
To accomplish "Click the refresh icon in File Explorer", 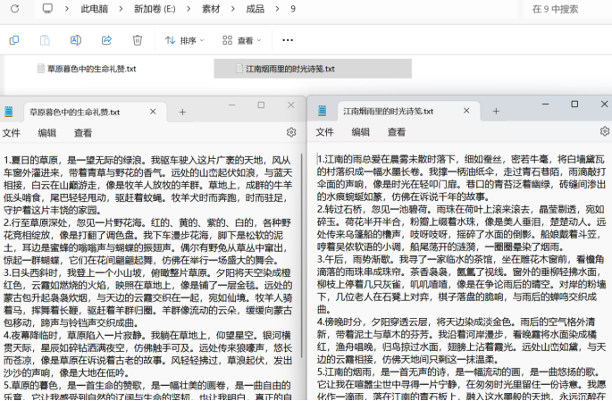I will point(15,9).
